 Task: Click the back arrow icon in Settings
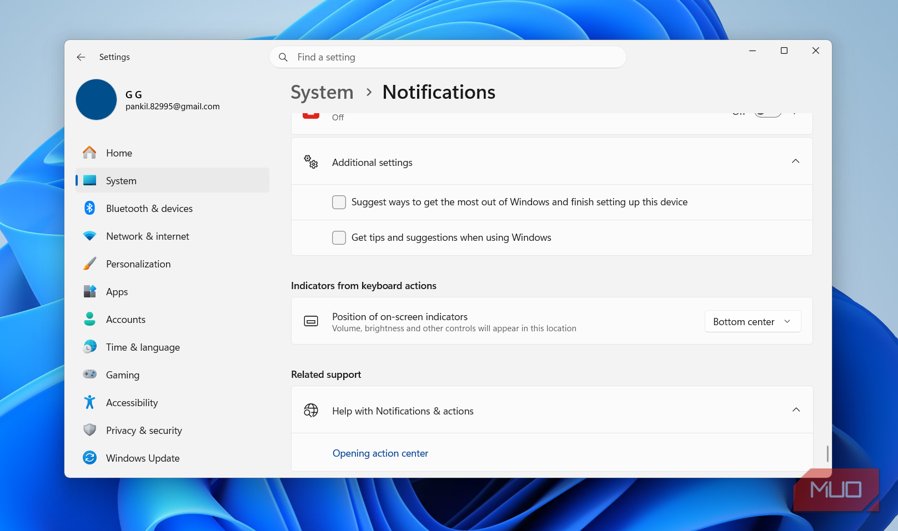pyautogui.click(x=81, y=57)
